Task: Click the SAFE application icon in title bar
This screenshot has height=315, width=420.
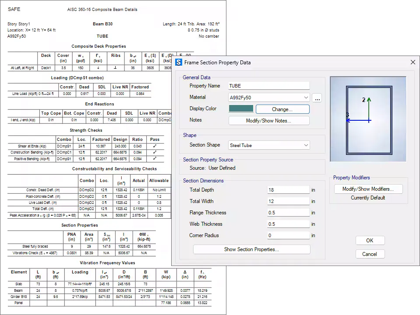Action: tap(179, 63)
